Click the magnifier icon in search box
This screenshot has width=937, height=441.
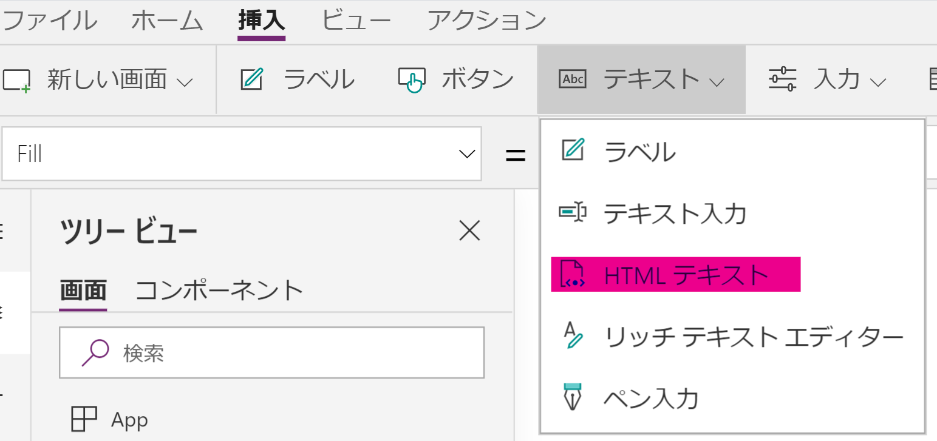pyautogui.click(x=95, y=352)
